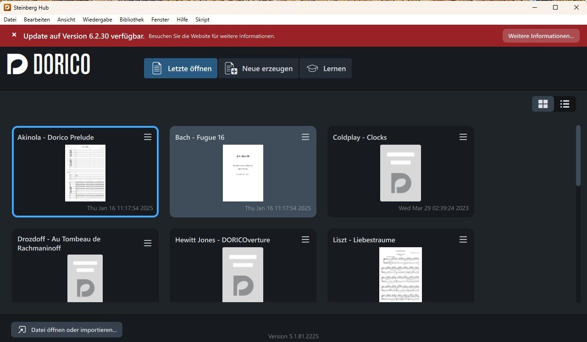Go to the Lernen tab
587x342 pixels.
326,68
